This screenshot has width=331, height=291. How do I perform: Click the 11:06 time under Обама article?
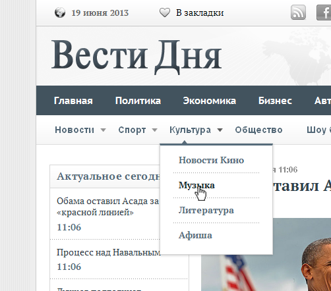[x=69, y=227]
